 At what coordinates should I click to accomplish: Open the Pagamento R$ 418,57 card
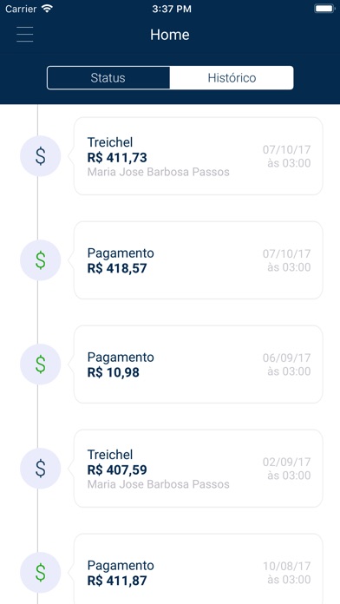pyautogui.click(x=198, y=260)
